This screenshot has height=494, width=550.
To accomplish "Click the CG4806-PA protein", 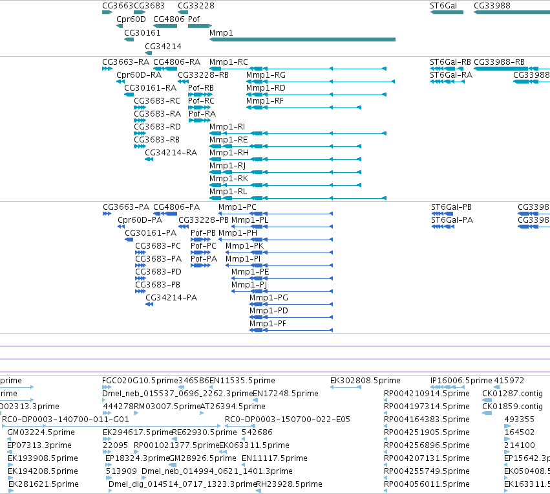I will click(165, 214).
